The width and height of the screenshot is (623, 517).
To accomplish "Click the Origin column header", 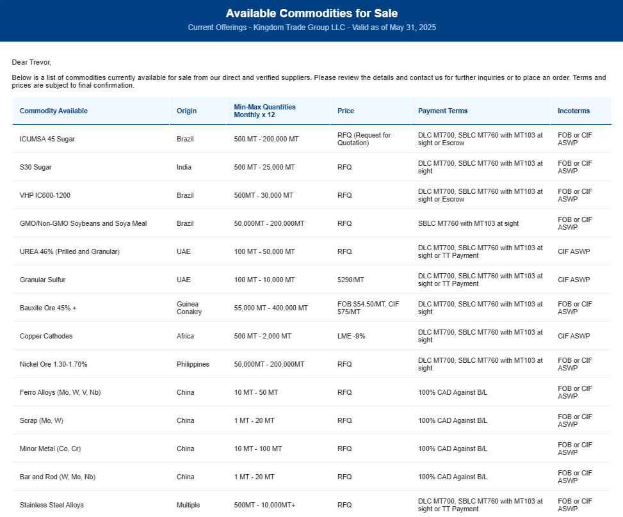I will click(x=187, y=111).
